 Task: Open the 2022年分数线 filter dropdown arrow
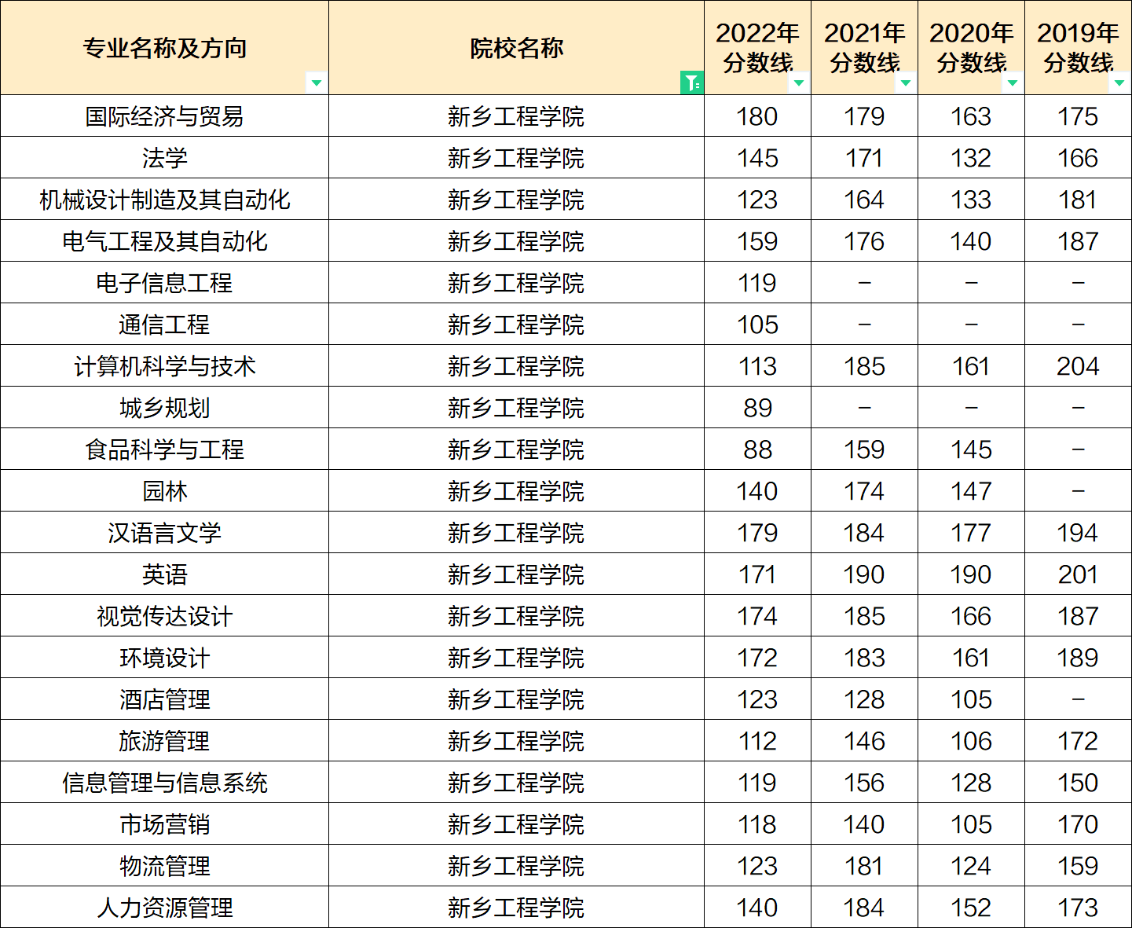pos(799,83)
